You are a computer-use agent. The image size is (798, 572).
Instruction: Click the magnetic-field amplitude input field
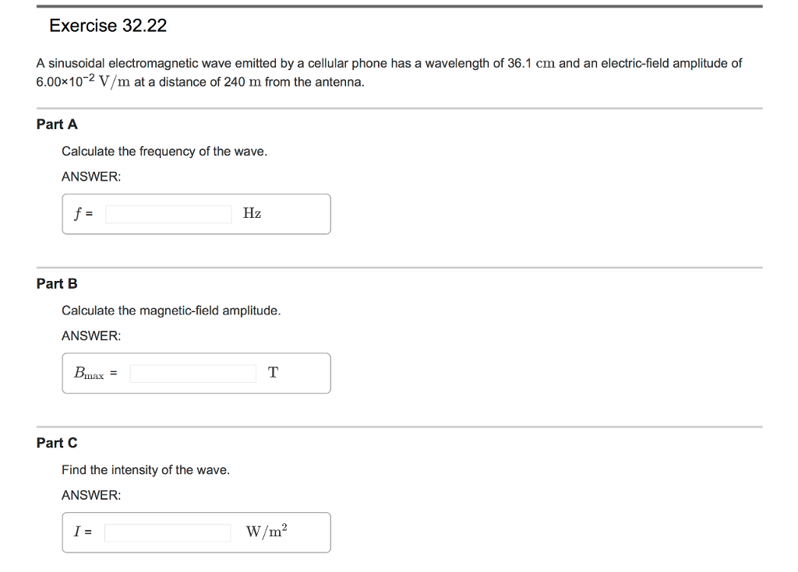point(193,373)
